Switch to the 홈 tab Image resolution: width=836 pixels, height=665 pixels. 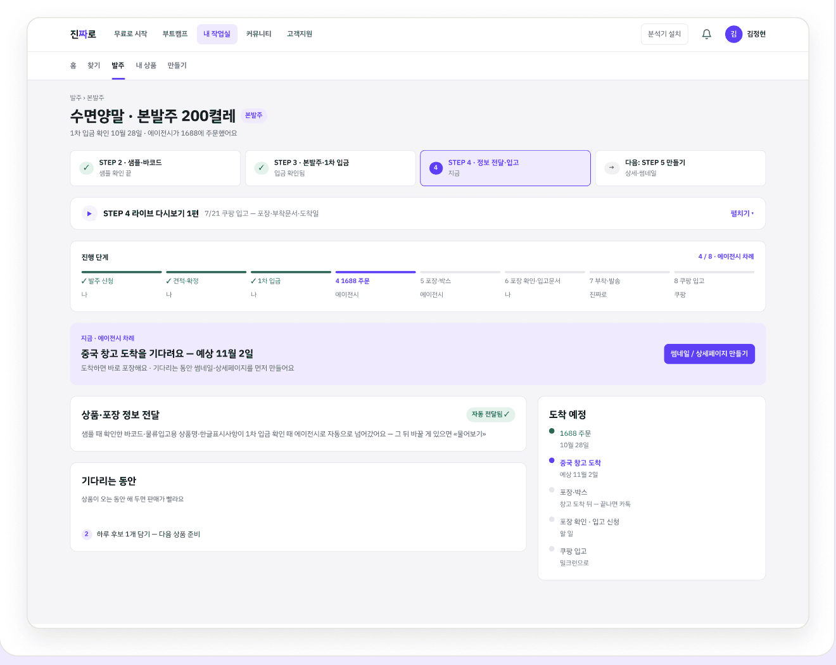[x=73, y=65]
